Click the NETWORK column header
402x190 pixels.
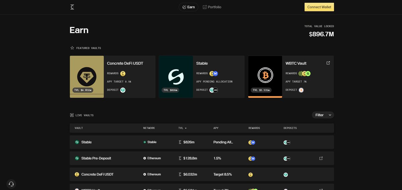tap(149, 128)
